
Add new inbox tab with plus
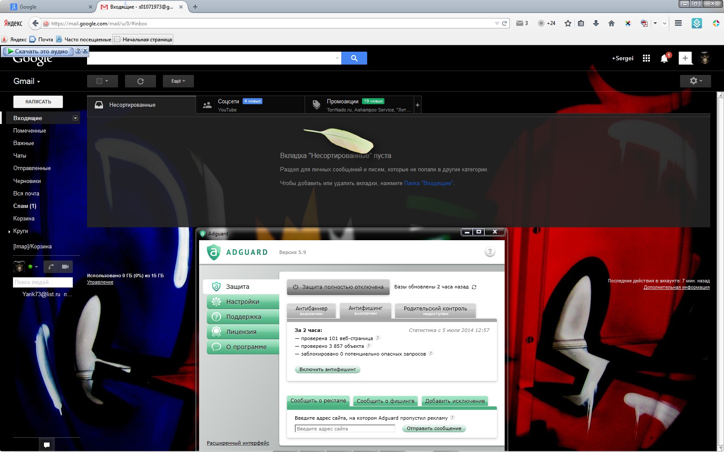[x=417, y=105]
